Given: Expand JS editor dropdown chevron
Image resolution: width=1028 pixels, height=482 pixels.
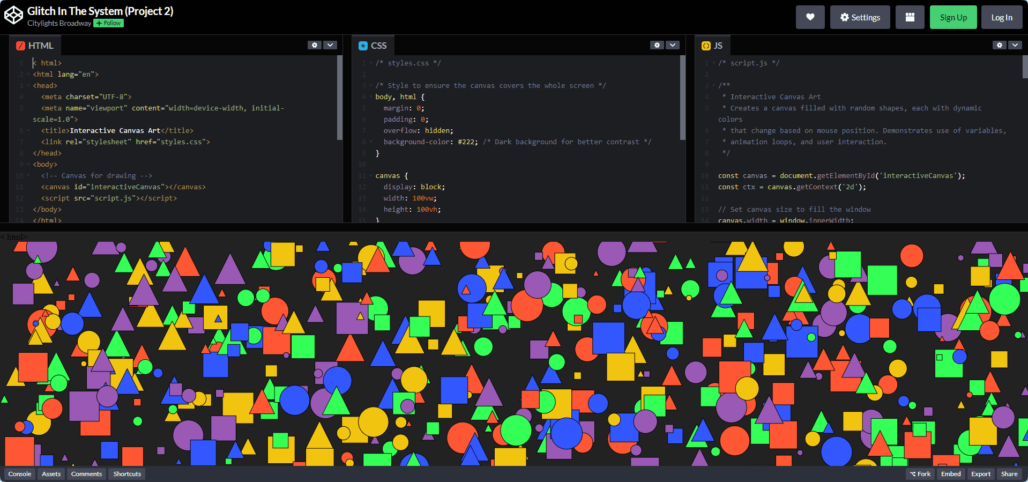Looking at the screenshot, I should click(1015, 45).
